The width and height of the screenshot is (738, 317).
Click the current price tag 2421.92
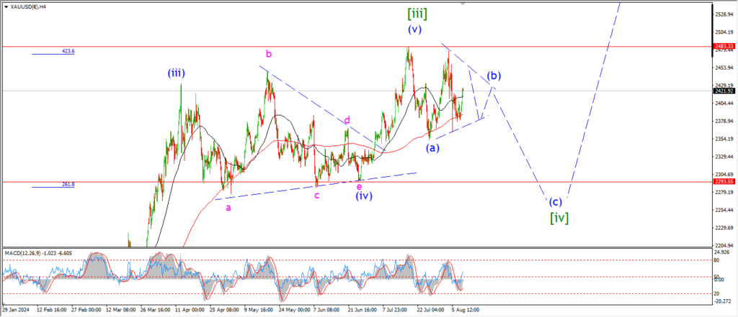pos(724,91)
